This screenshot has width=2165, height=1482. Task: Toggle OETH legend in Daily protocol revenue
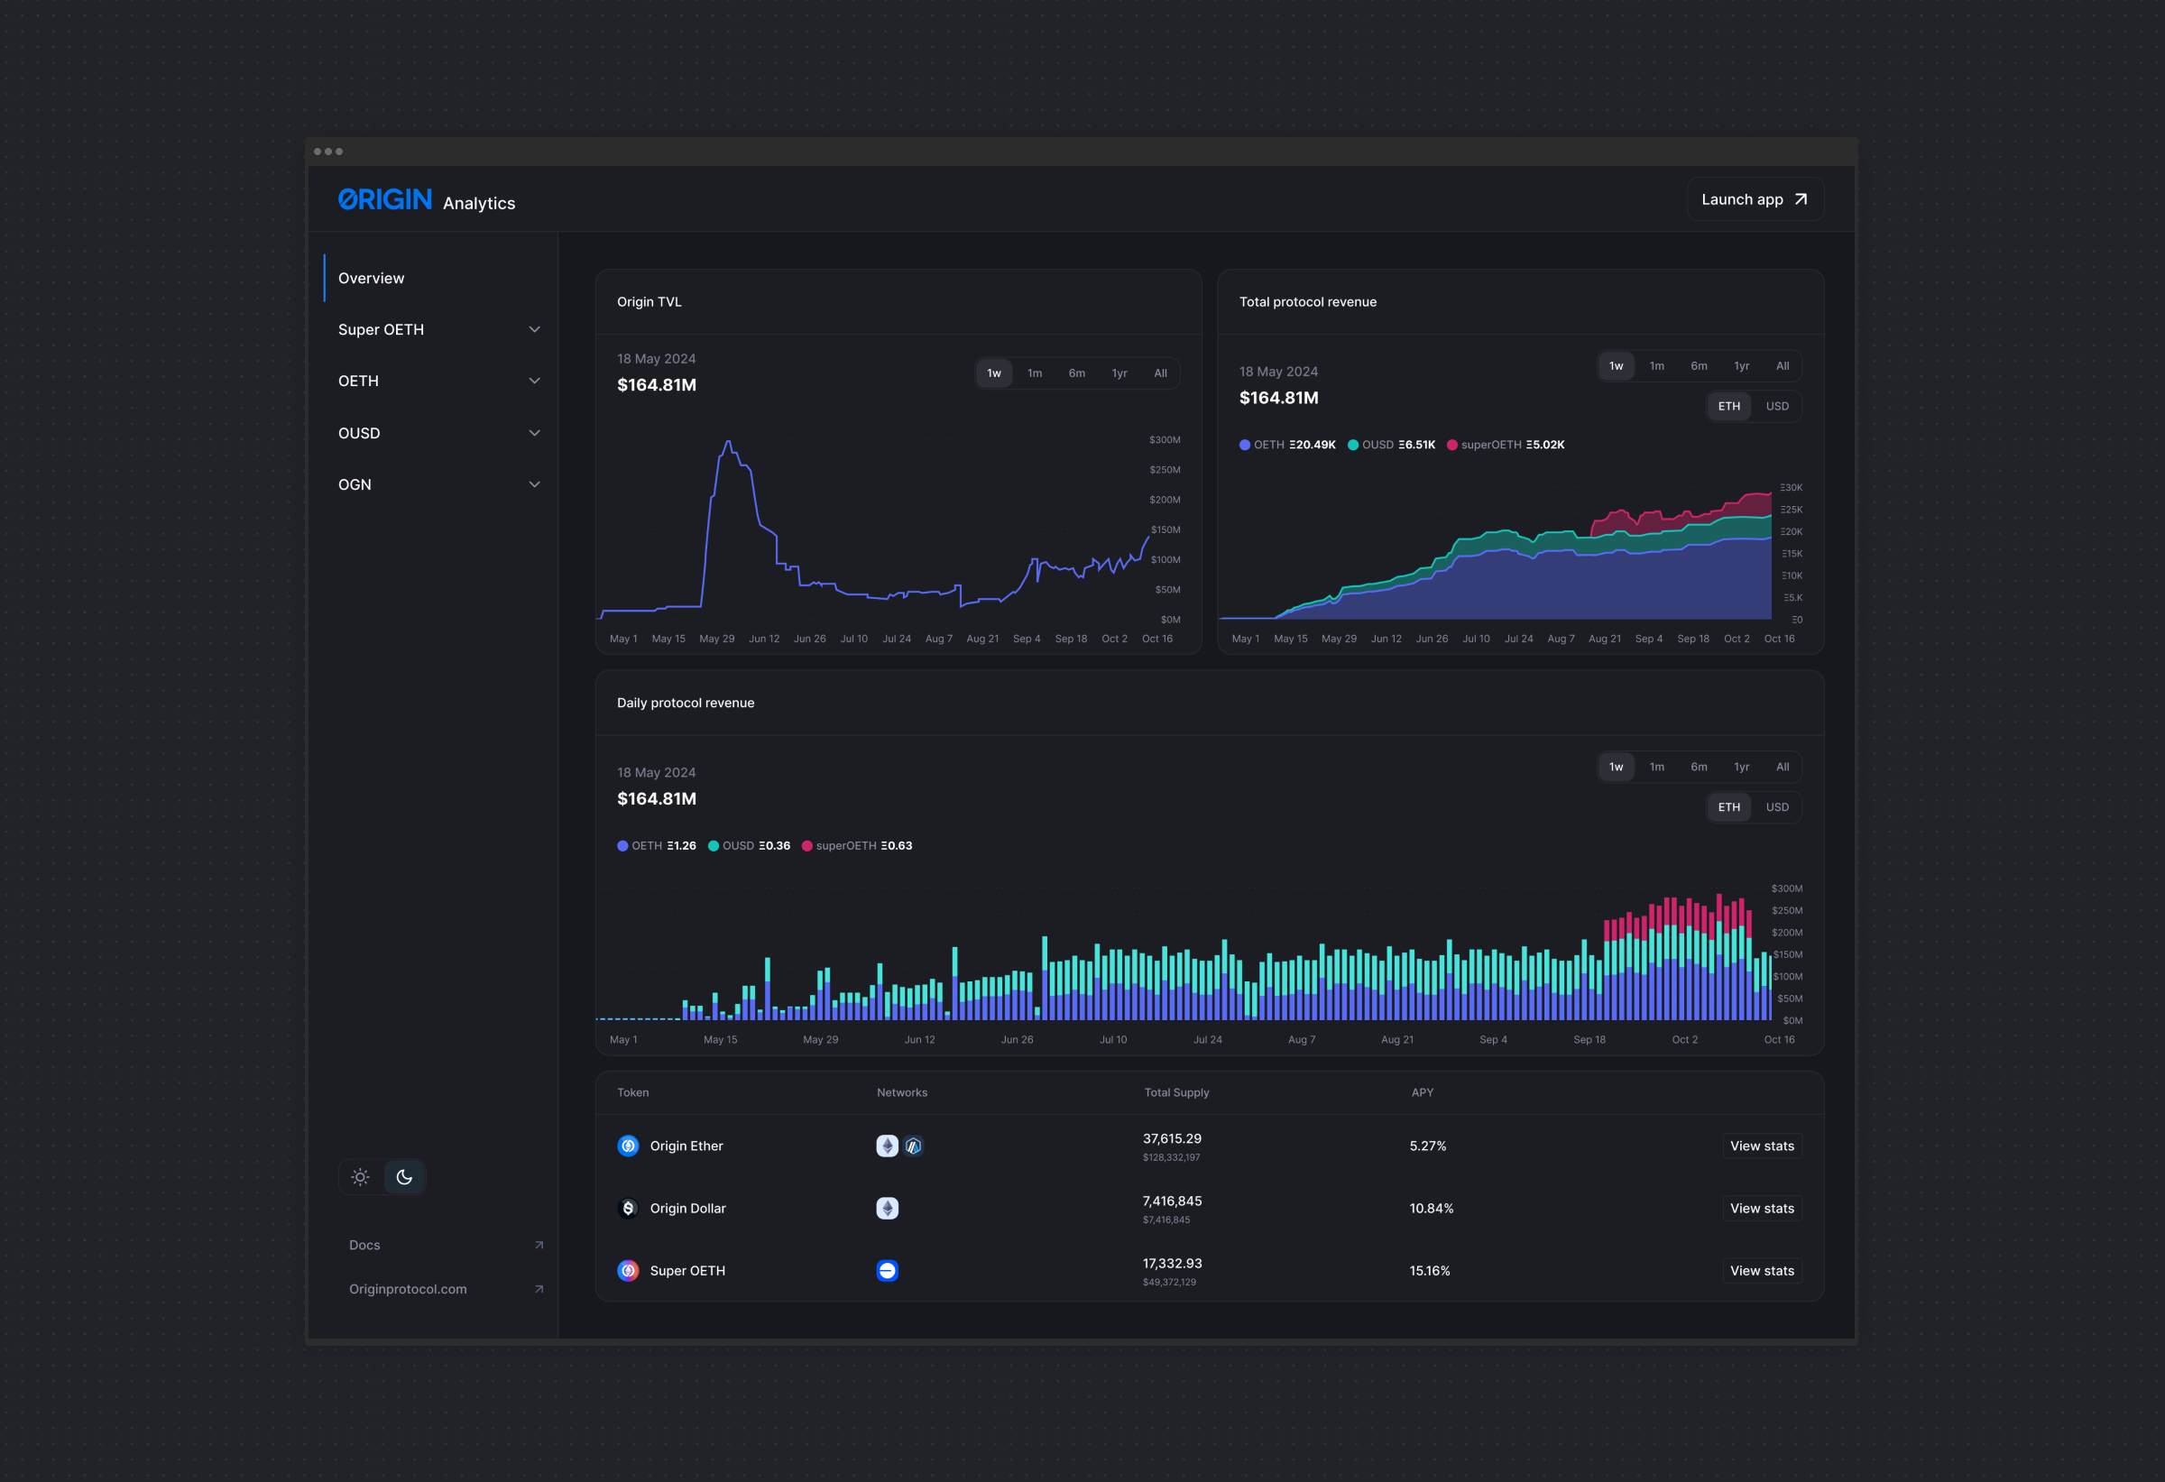pos(656,846)
